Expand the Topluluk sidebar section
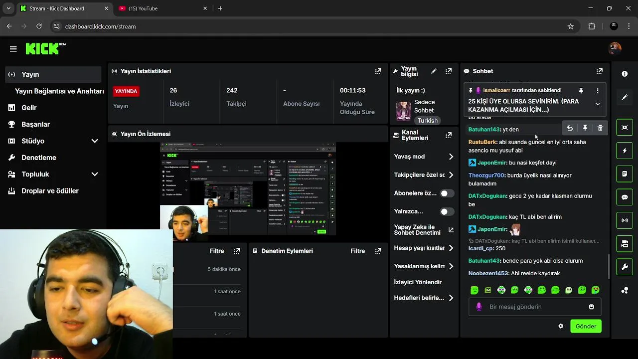The height and width of the screenshot is (359, 638). point(95,174)
